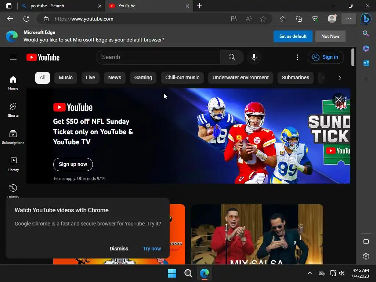
Task: Open YouTube settings three-dot menu
Action: pos(297,57)
